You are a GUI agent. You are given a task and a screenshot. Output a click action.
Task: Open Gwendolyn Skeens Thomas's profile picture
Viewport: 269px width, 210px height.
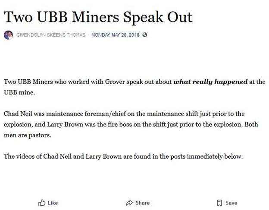coord(8,35)
